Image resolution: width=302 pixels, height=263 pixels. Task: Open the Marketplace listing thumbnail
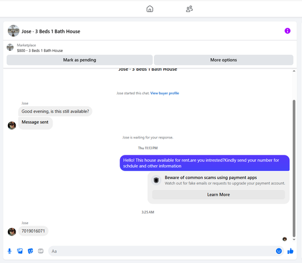click(10, 47)
